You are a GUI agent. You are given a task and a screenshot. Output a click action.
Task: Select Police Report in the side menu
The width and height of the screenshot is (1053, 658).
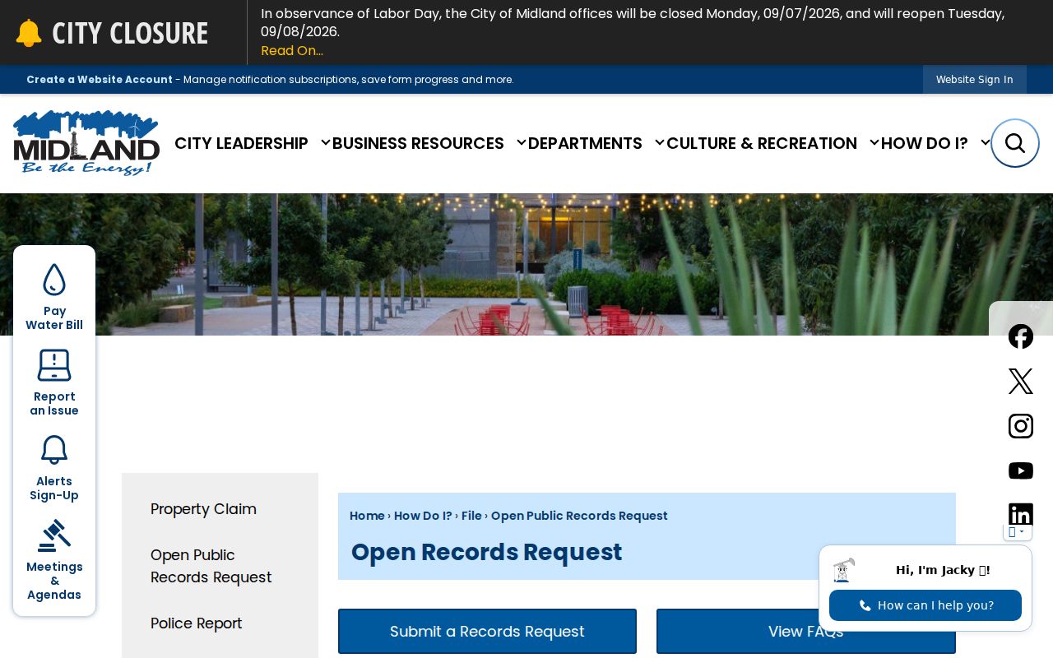[x=196, y=623]
